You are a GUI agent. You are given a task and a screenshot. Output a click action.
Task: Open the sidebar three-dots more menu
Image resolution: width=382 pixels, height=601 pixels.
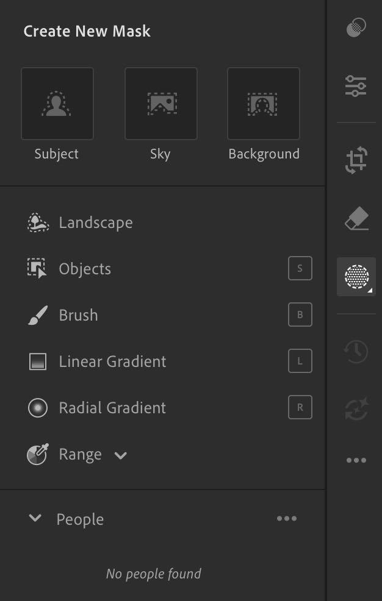coord(356,460)
